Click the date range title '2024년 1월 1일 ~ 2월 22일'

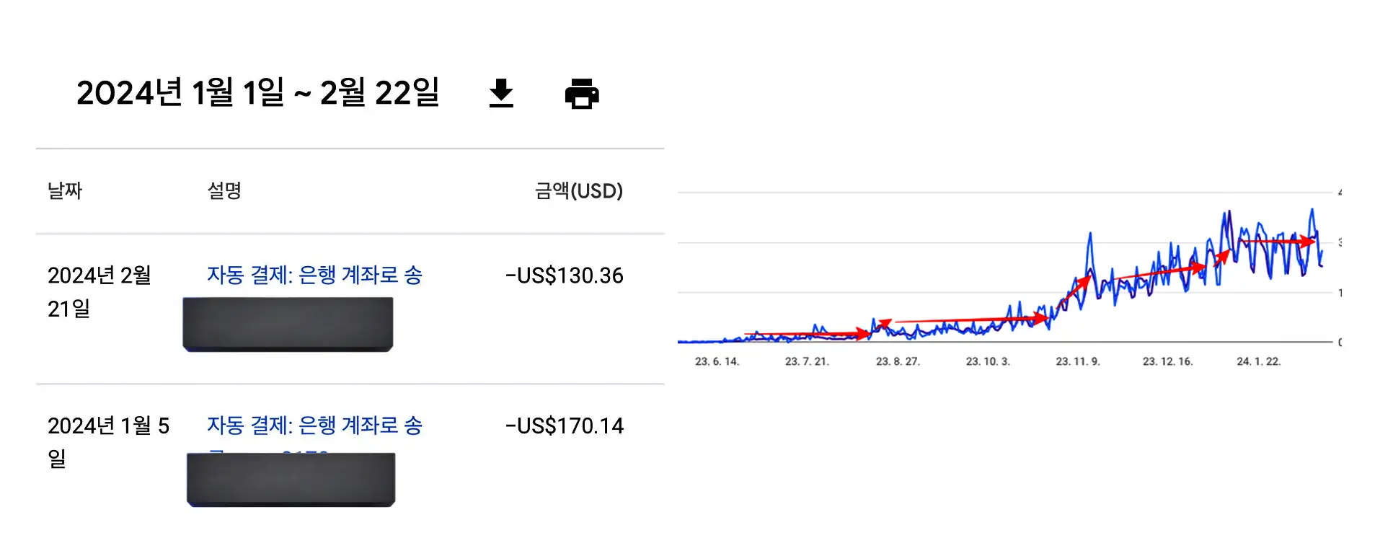pyautogui.click(x=260, y=92)
